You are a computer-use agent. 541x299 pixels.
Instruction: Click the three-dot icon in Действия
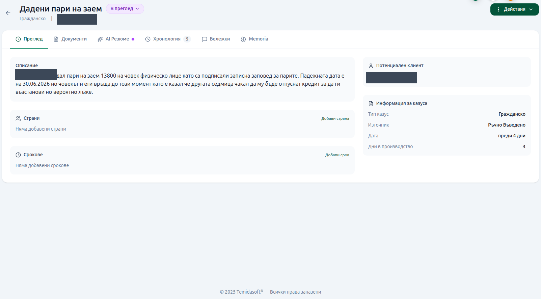coord(498,9)
